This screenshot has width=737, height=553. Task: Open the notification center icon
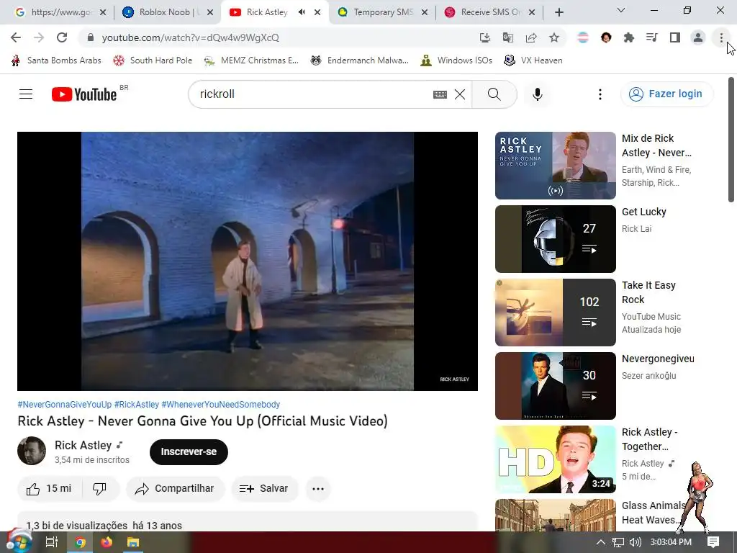point(713,542)
